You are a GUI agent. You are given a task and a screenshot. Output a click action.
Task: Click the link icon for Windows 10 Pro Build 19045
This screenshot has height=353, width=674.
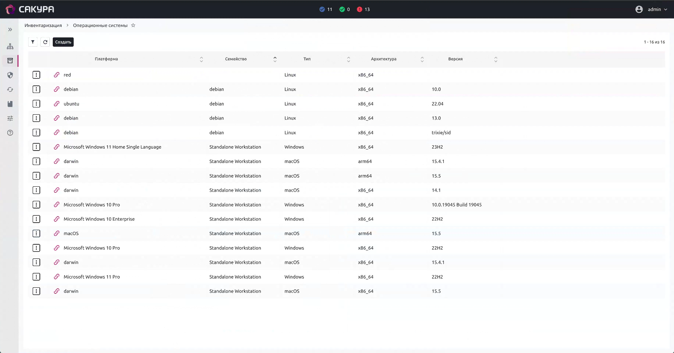tap(57, 205)
